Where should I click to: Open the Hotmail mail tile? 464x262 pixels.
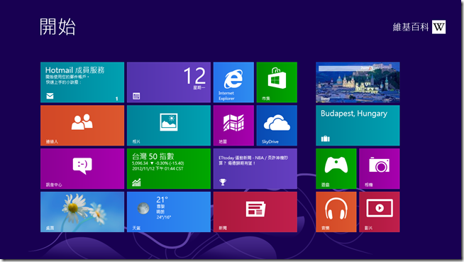[82, 82]
